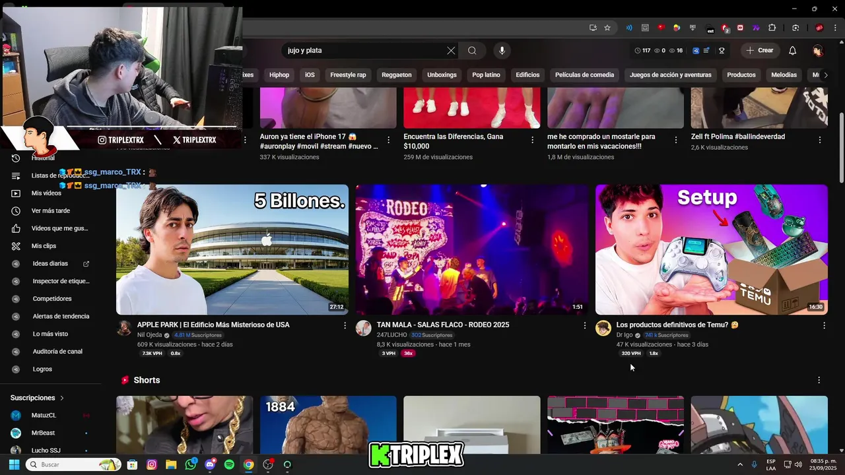
Task: Open File Explorer from the taskbar
Action: 171,464
